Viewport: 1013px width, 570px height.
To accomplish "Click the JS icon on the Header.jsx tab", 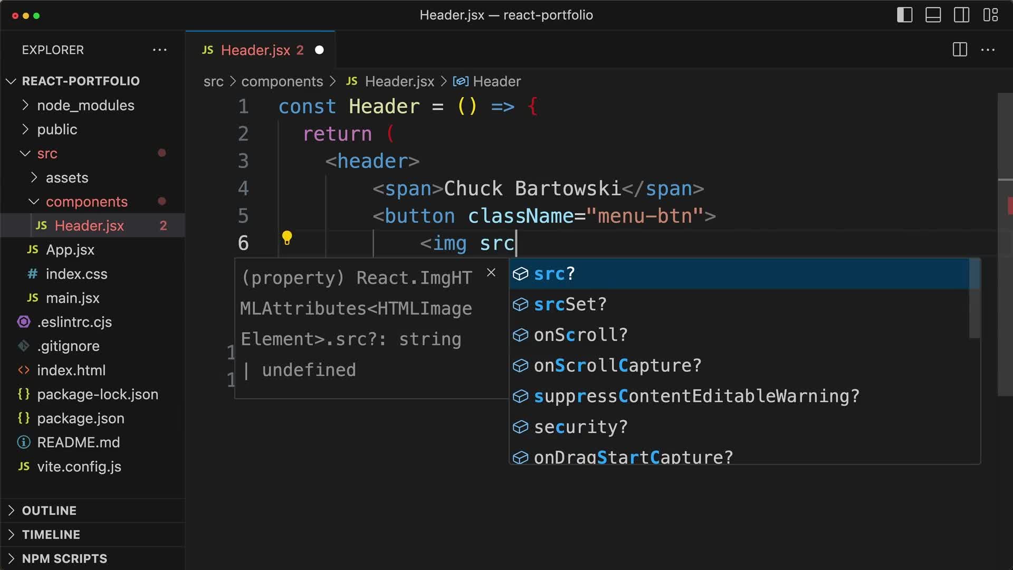I will point(208,50).
